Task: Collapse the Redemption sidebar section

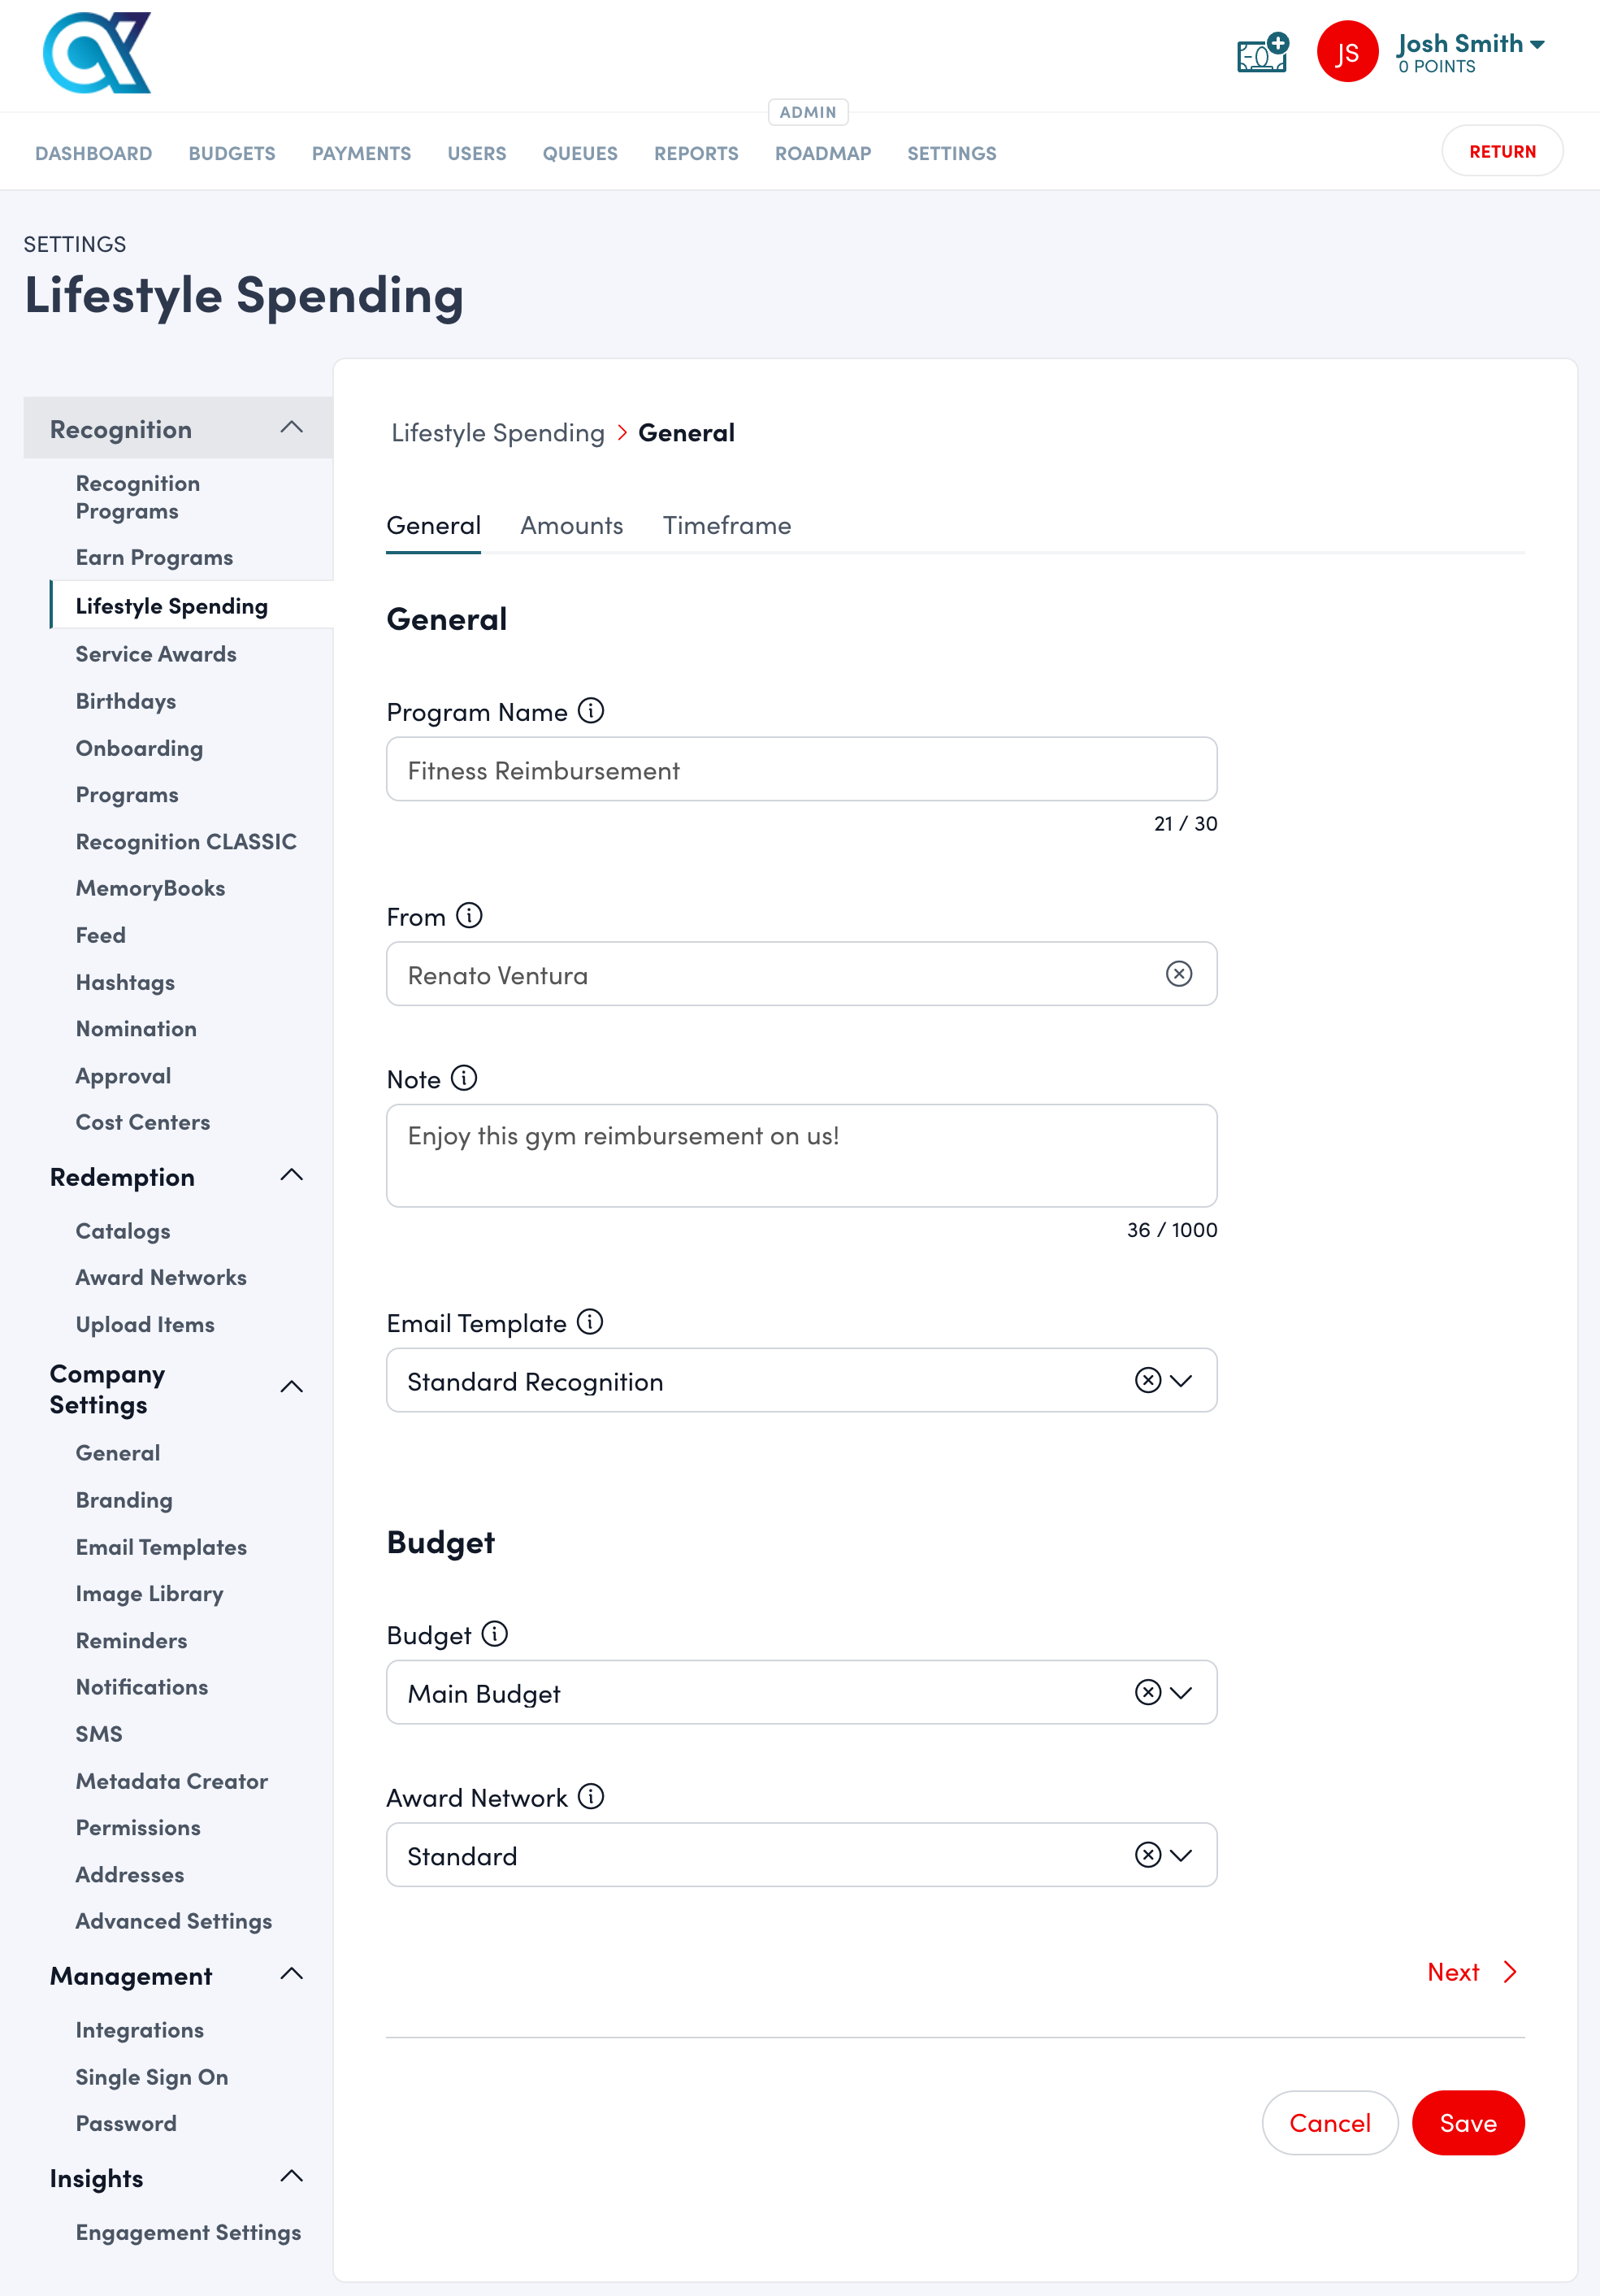Action: point(291,1176)
